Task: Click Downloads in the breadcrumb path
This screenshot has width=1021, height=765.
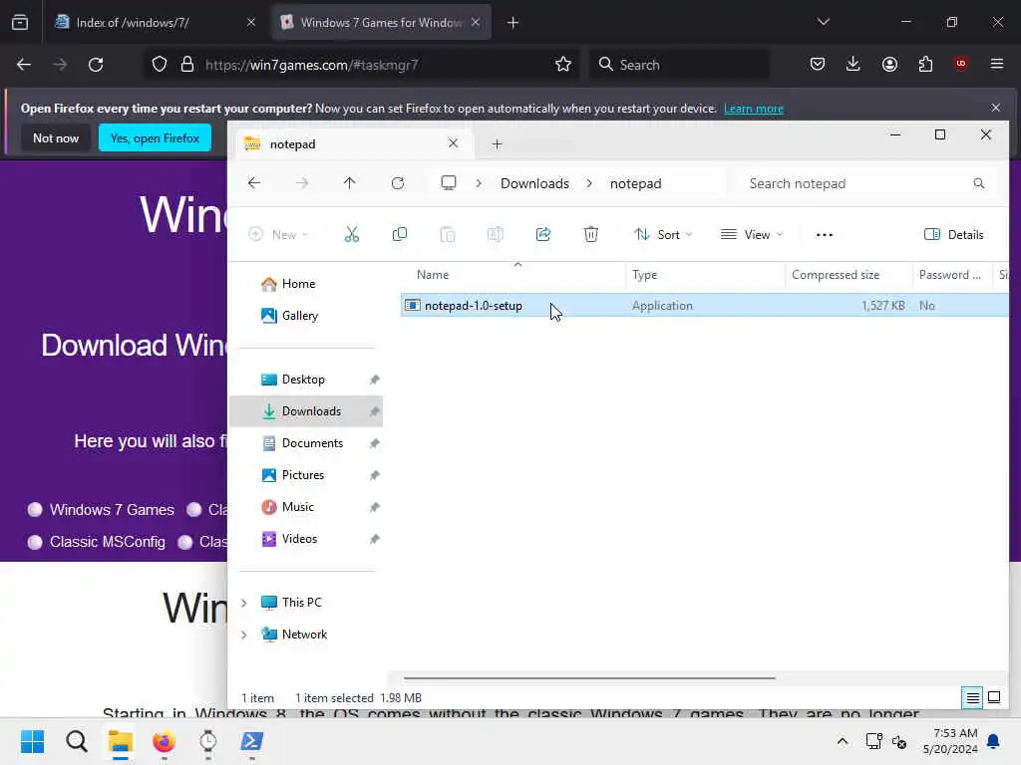Action: [x=534, y=183]
